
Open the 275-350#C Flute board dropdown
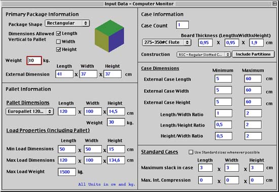(x=166, y=43)
